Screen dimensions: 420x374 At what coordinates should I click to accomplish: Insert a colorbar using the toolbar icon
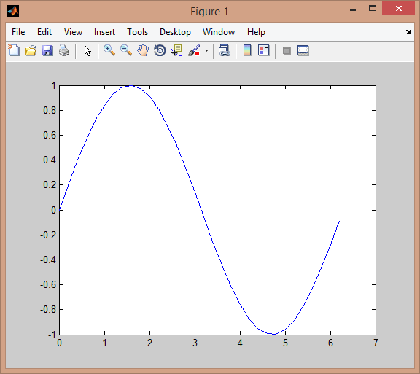click(x=247, y=50)
